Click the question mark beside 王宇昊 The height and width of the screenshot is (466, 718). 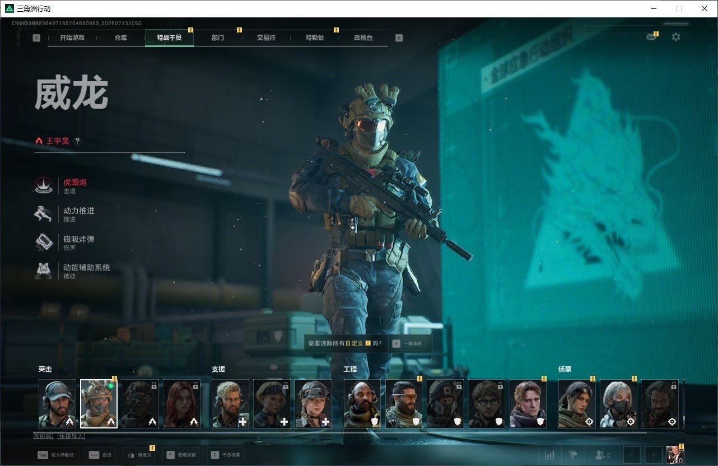click(x=77, y=141)
